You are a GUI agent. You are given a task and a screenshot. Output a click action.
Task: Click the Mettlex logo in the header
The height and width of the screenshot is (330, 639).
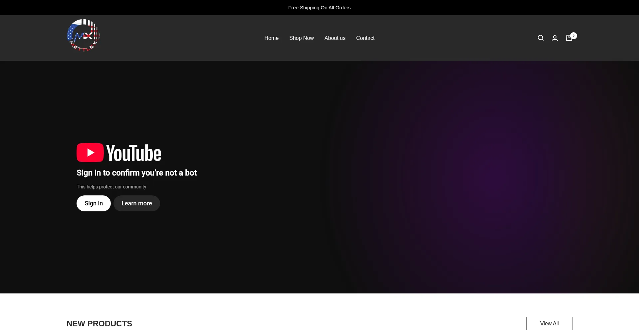[x=83, y=35]
